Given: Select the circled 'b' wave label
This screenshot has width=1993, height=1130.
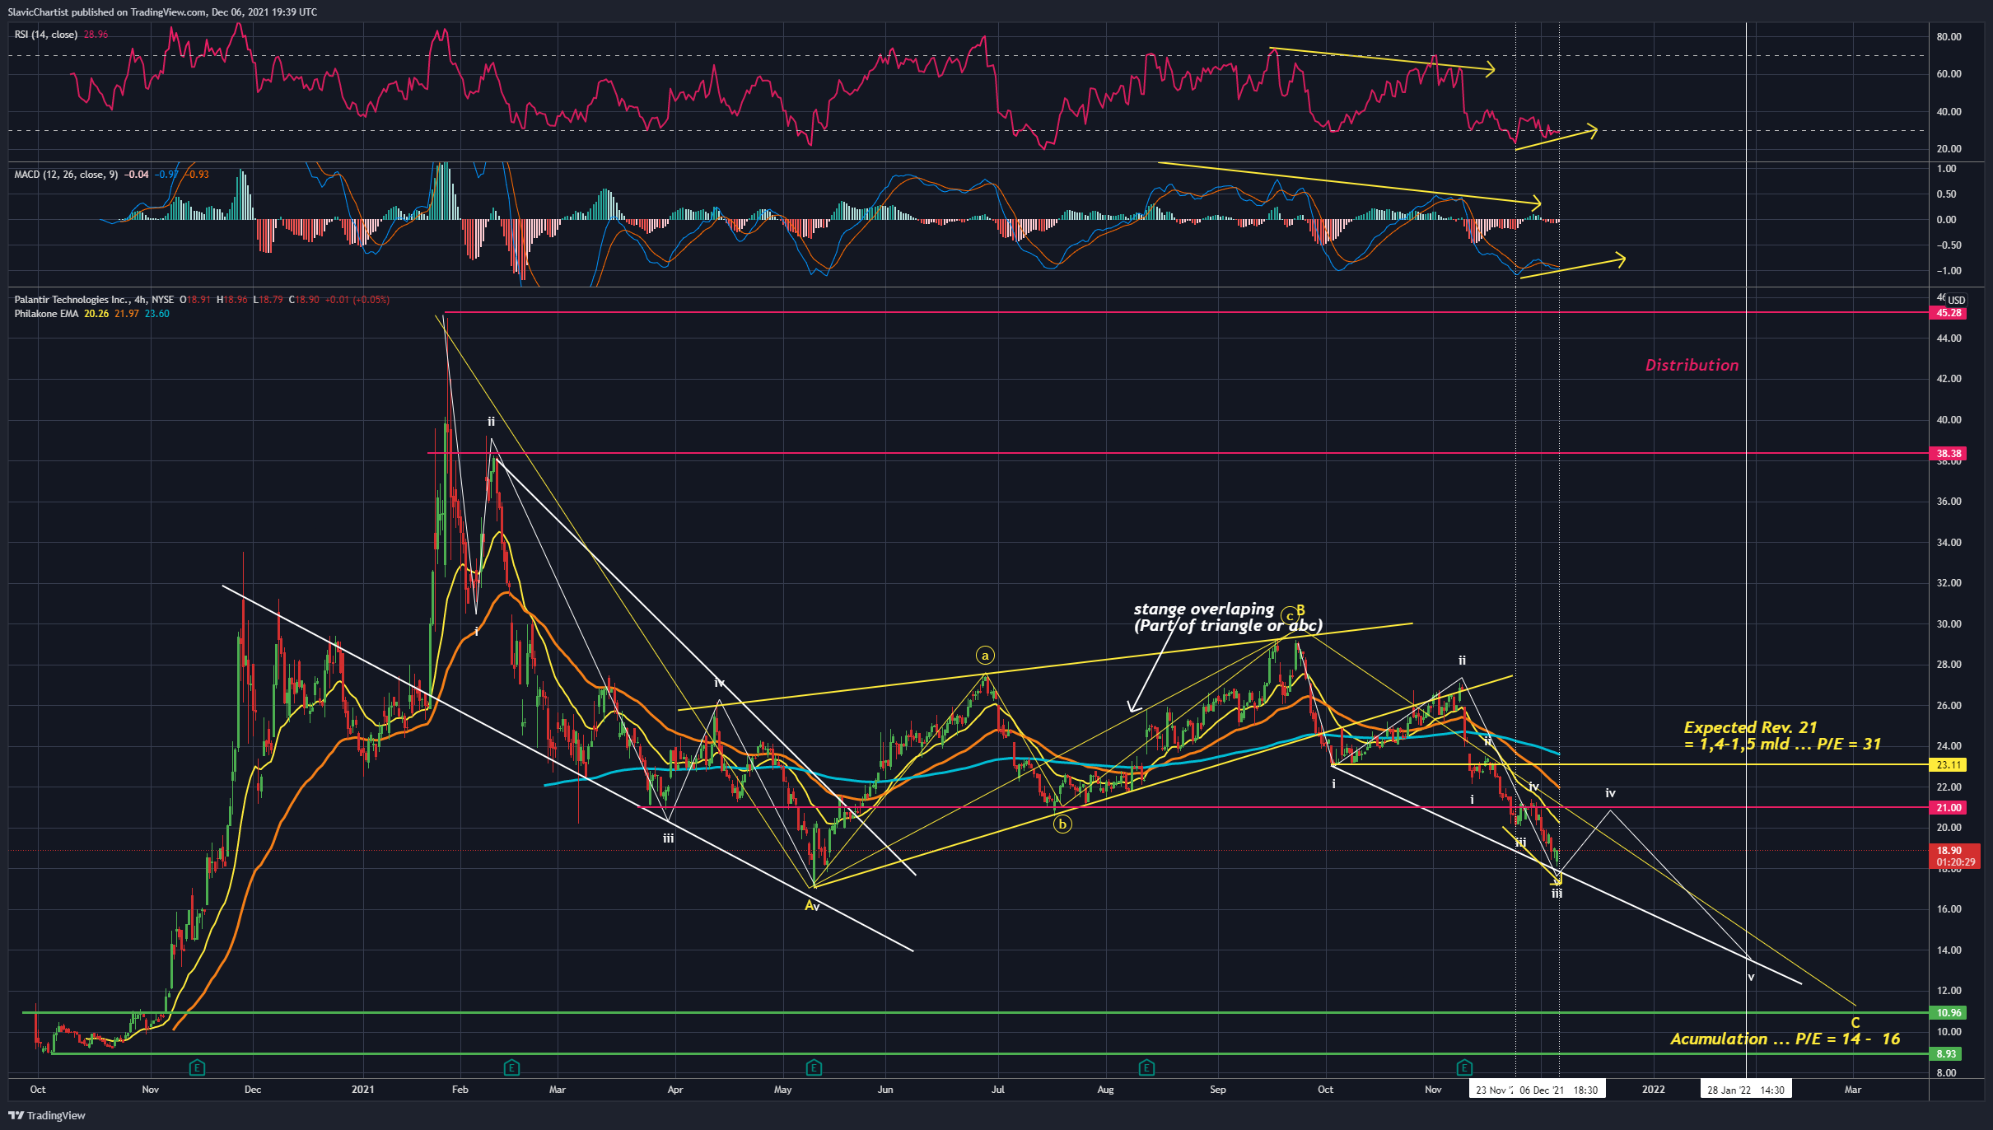Looking at the screenshot, I should coord(1062,824).
